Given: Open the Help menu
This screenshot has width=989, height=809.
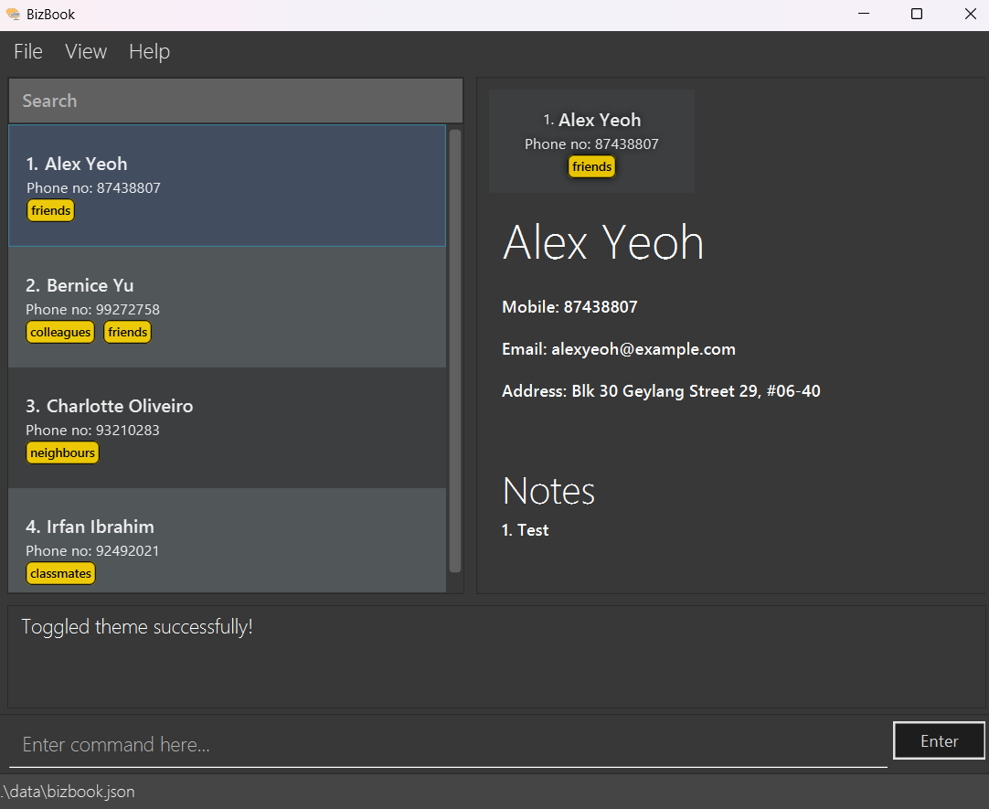Looking at the screenshot, I should pyautogui.click(x=149, y=52).
